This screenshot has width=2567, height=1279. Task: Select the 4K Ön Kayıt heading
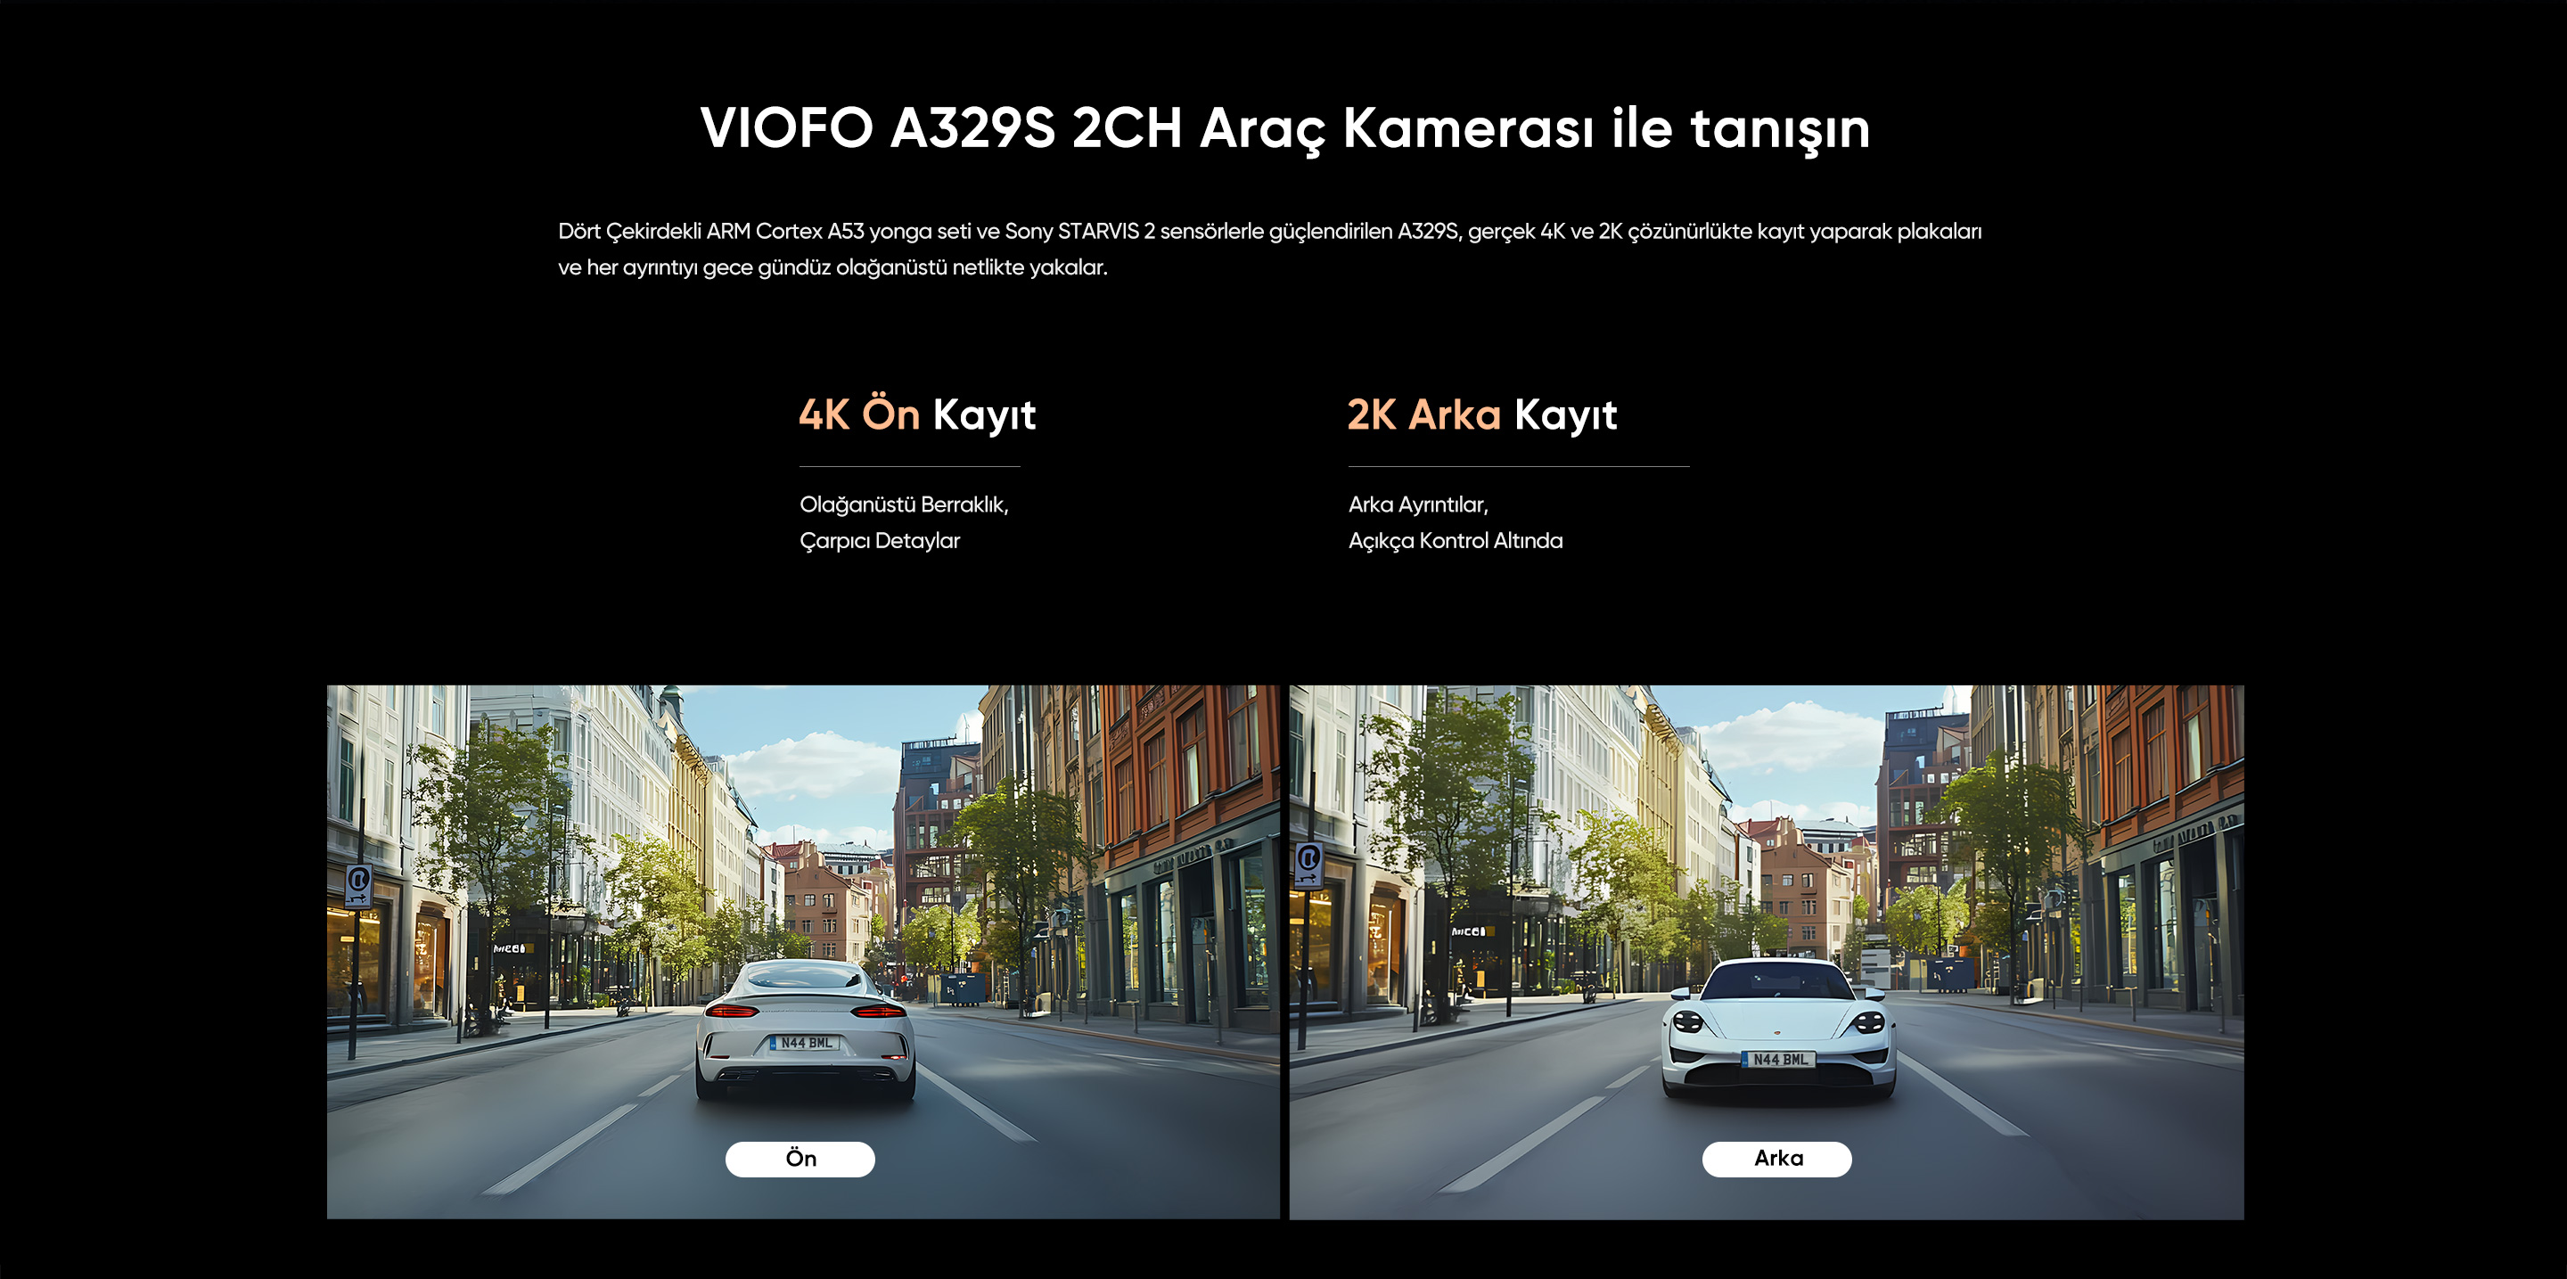(x=917, y=414)
